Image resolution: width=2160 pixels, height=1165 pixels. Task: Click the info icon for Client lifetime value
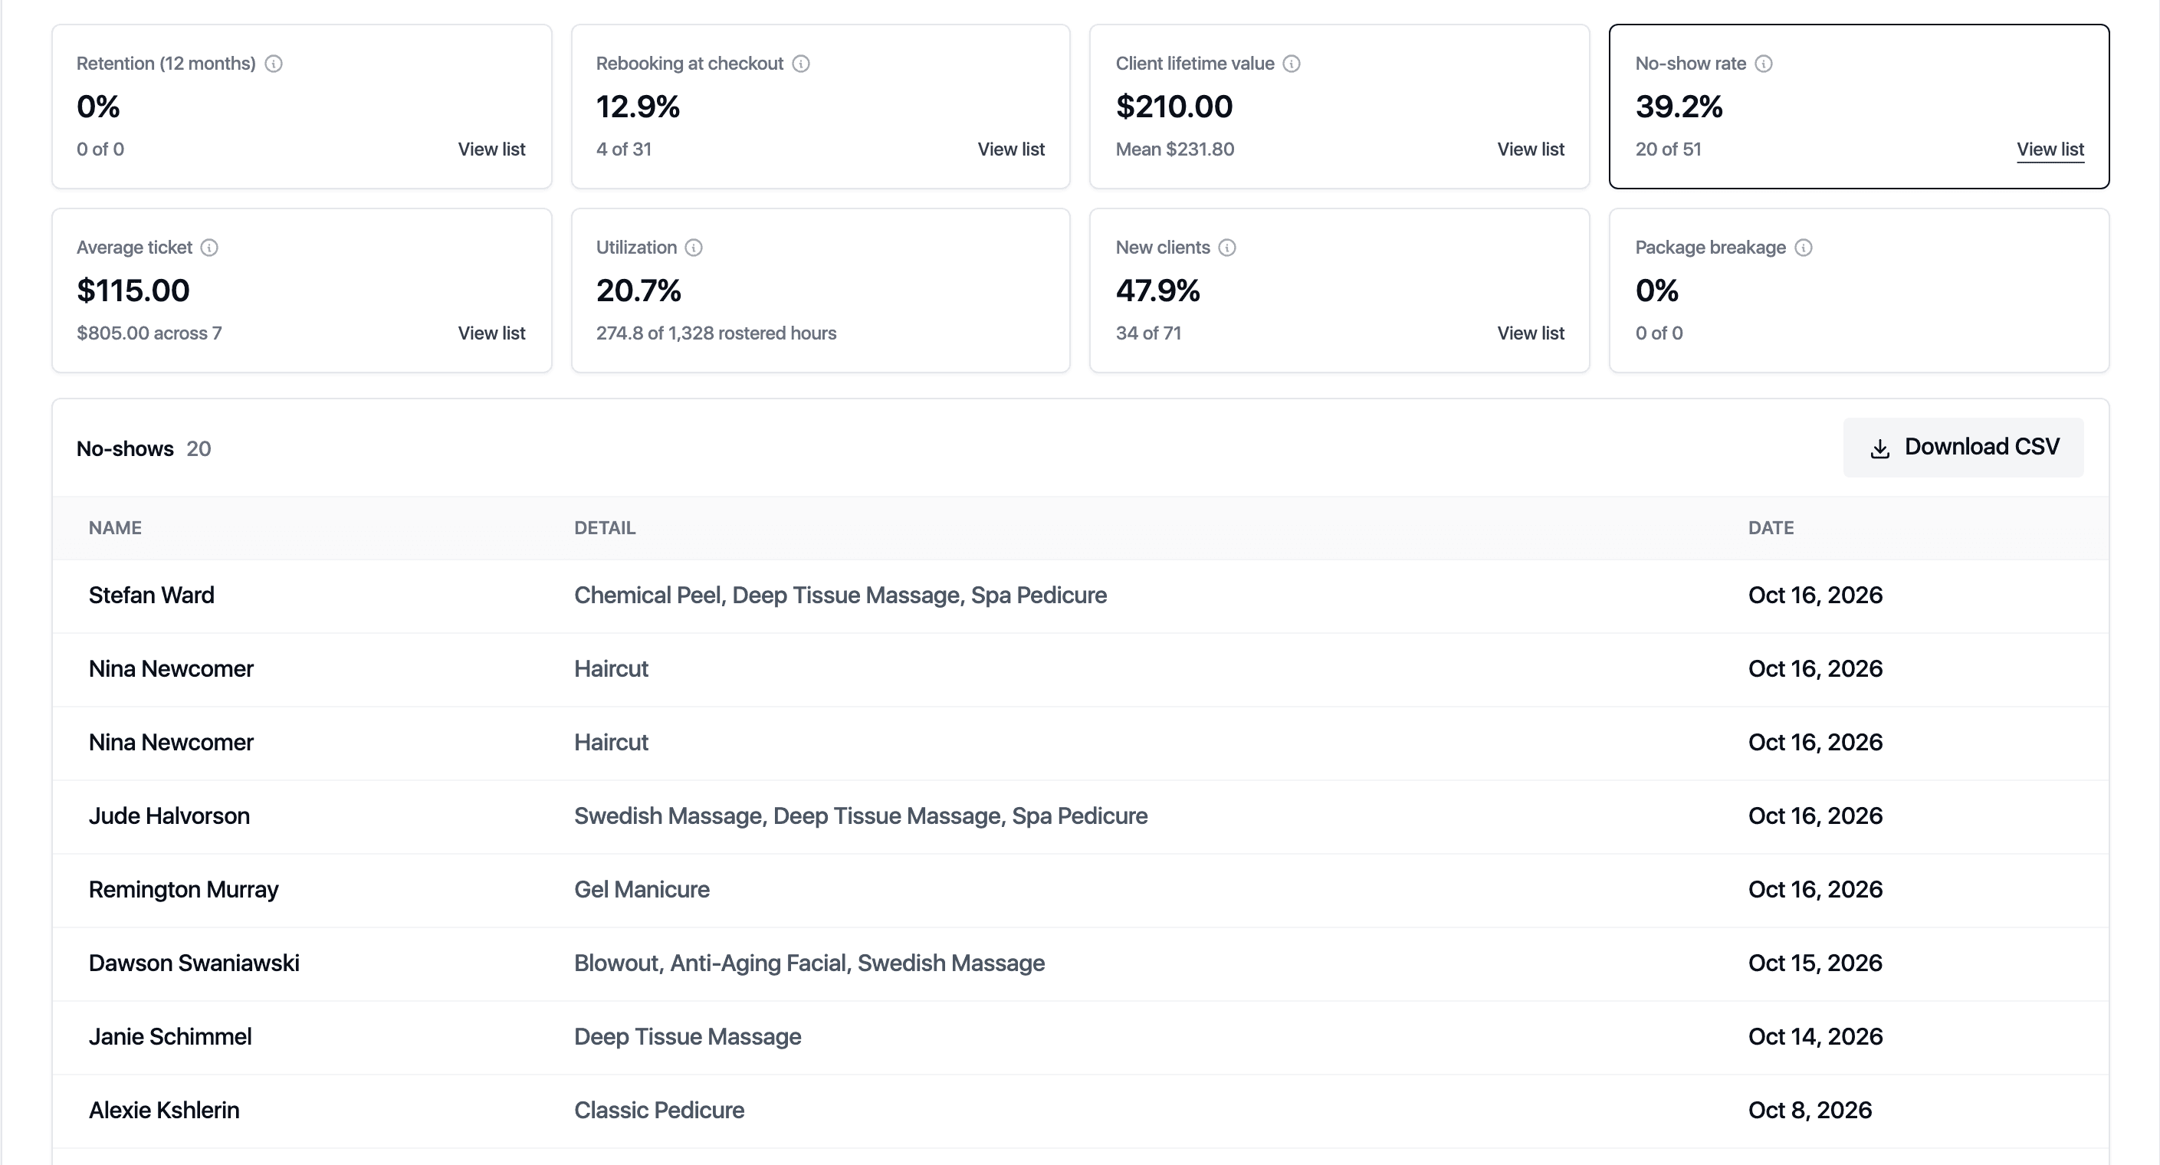pyautogui.click(x=1292, y=64)
